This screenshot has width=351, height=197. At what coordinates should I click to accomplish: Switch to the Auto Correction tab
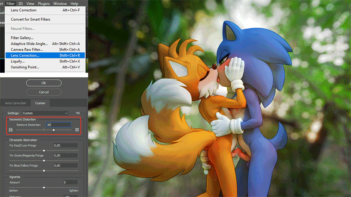click(x=15, y=103)
